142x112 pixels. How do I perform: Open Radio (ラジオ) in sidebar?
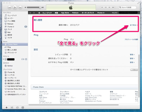click(x=10, y=38)
